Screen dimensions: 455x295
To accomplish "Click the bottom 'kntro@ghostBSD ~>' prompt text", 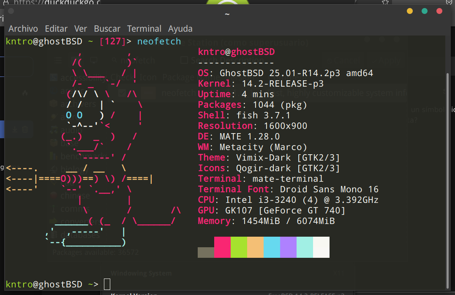I will [52, 284].
